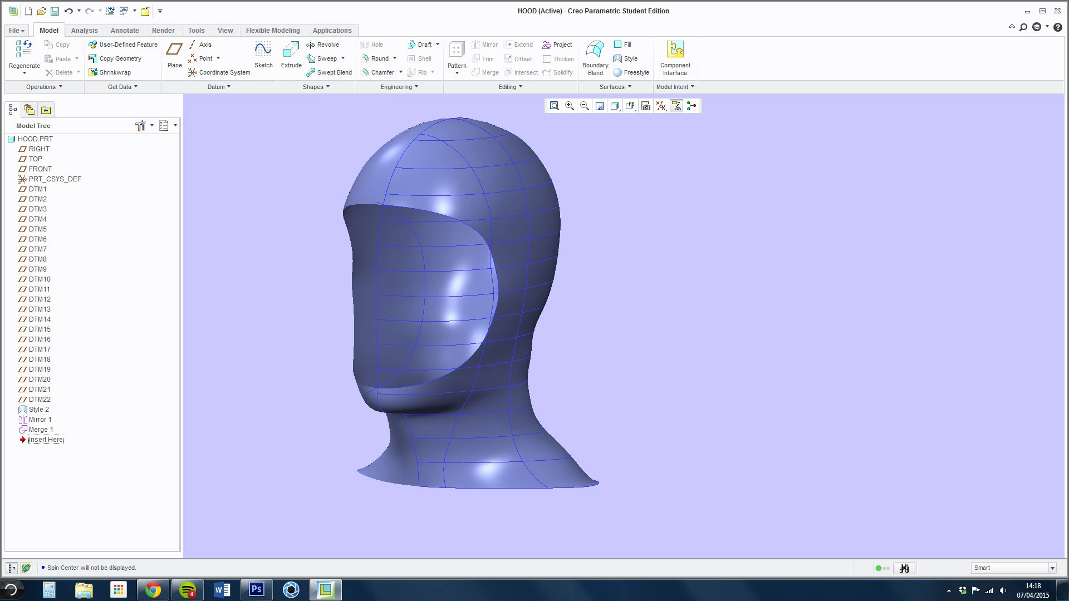The image size is (1069, 601).
Task: Open the Flexible Modeling tab
Action: coord(272,31)
